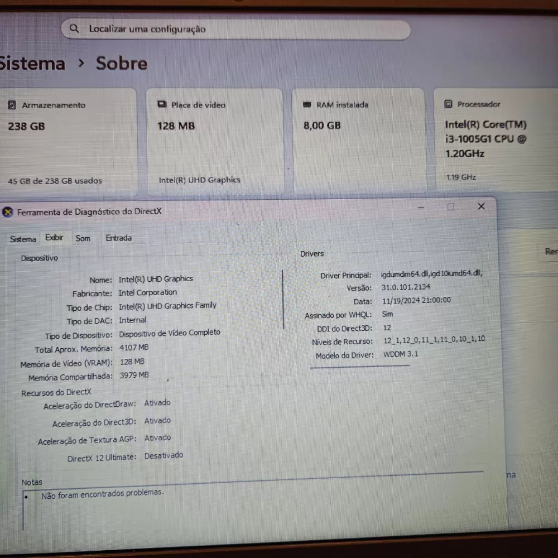Click the DirectX Diagnostic Tool title bar icon

7,213
